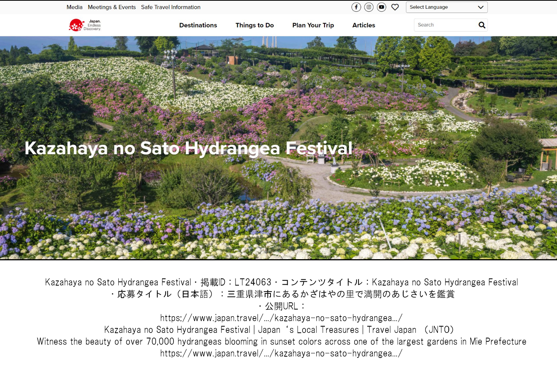Open Safe Travel Information page

170,7
